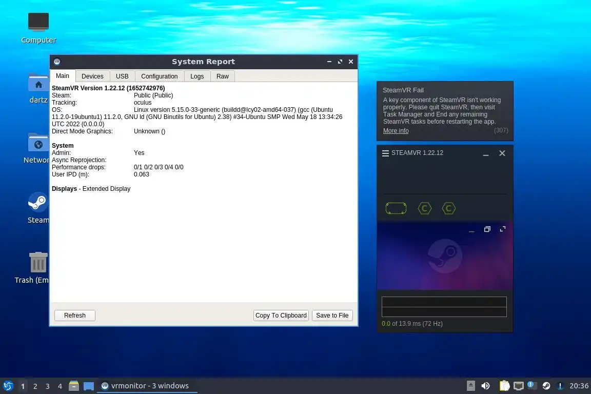Click the first controller status icon
This screenshot has width=591, height=394.
(x=424, y=208)
